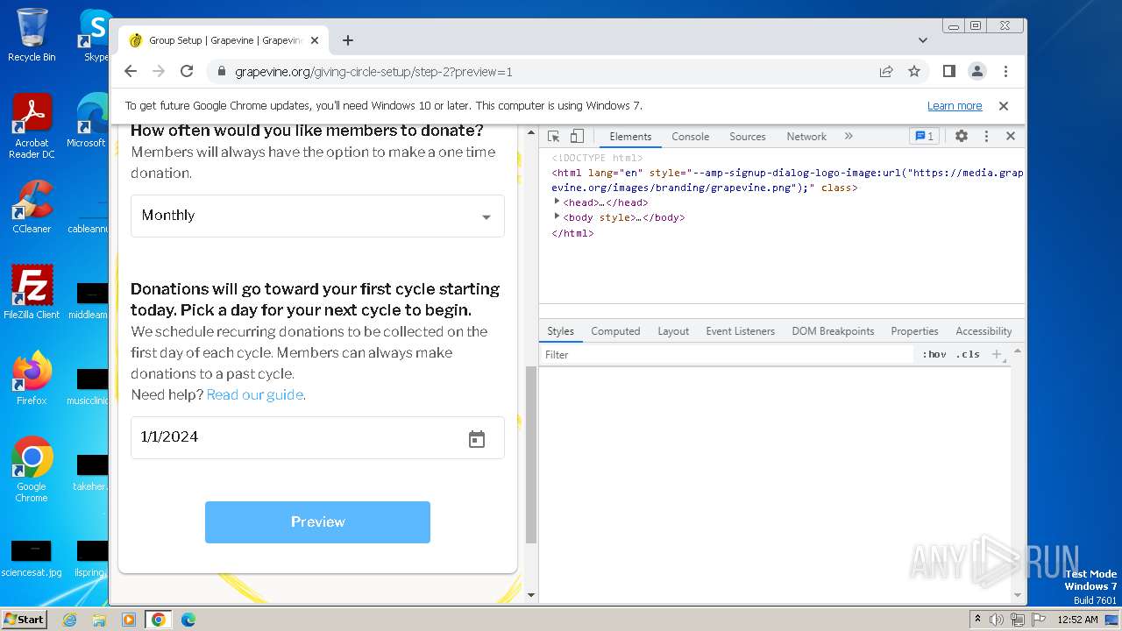Open the Chrome three-dot menu
This screenshot has height=631, width=1122.
point(1005,71)
